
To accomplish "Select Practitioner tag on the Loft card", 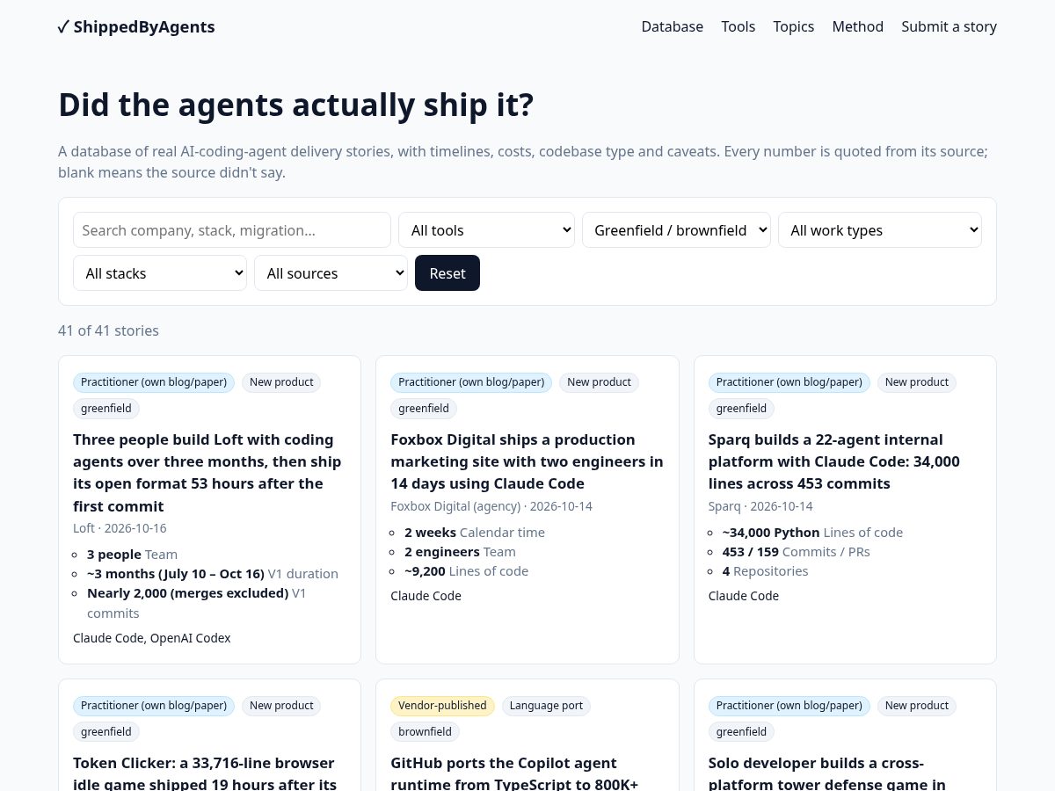I will (x=154, y=382).
